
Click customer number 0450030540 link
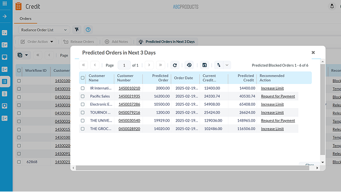(x=129, y=121)
